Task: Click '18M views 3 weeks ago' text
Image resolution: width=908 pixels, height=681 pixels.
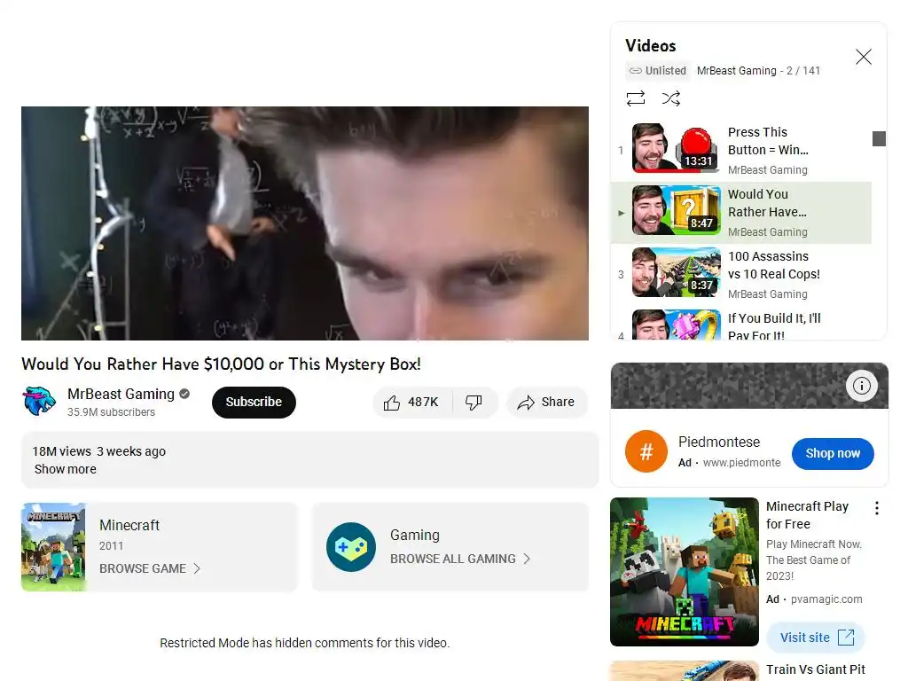Action: [x=99, y=451]
